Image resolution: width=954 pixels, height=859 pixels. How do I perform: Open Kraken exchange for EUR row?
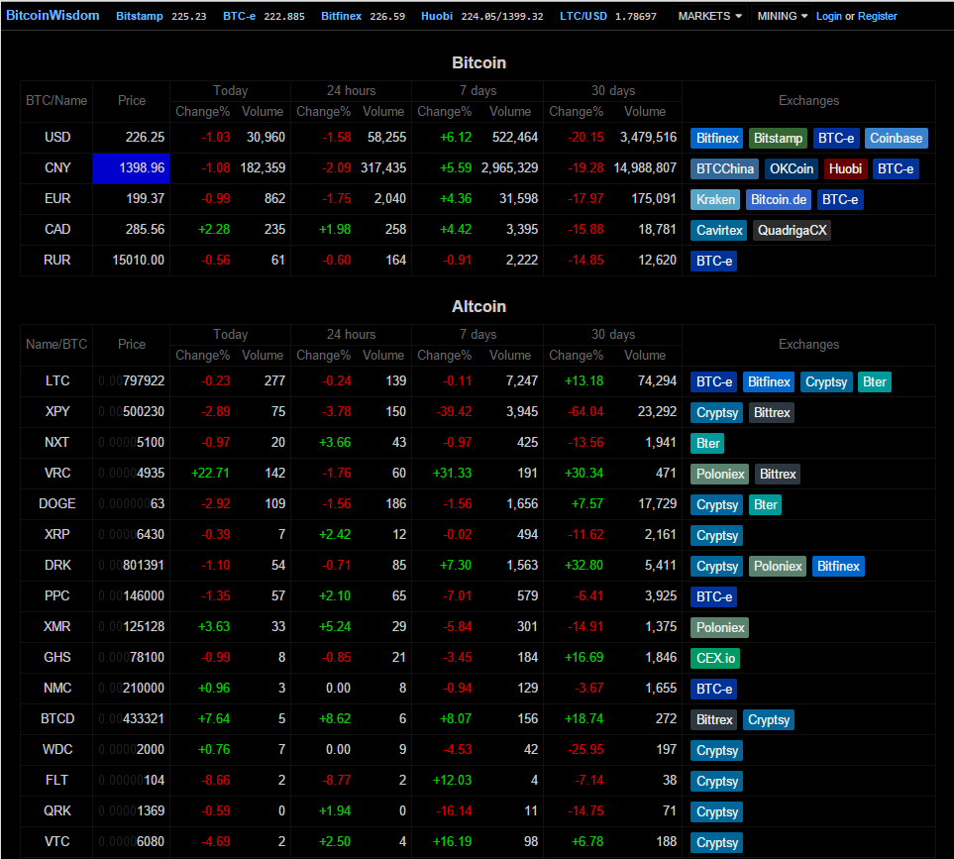pos(715,199)
